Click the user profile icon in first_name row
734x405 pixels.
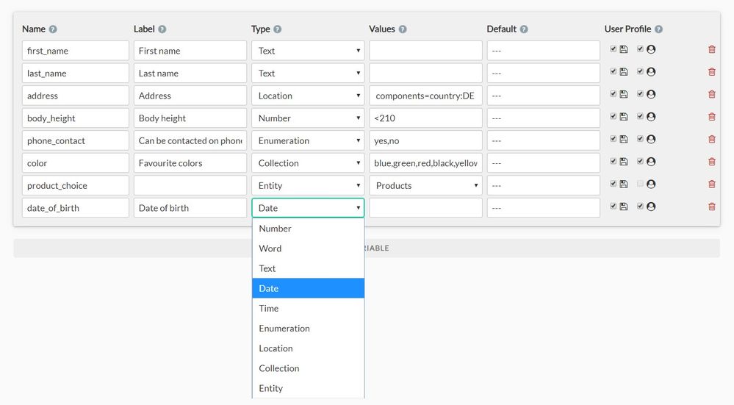pos(651,49)
